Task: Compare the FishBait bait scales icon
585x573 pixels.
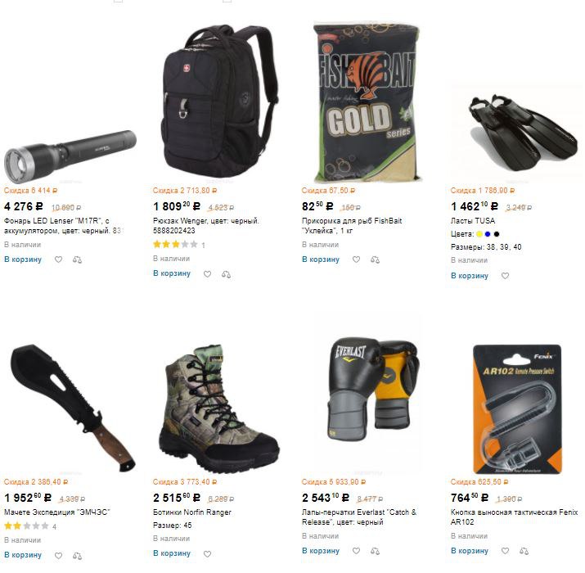Action: coord(375,259)
